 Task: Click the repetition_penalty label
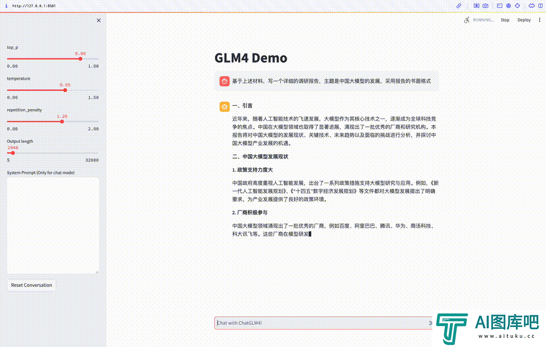(x=24, y=110)
